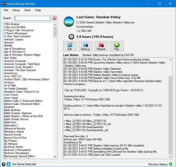Image resolution: width=176 pixels, height=167 pixels.
Task: Select Alan Wake in the game list
Action: [x=10, y=58]
